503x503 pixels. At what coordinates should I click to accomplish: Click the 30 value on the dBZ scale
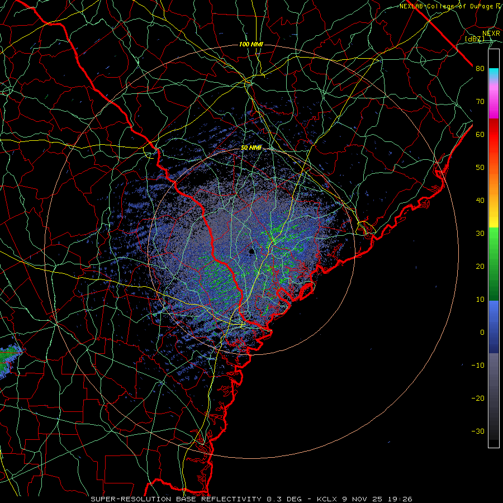480,233
